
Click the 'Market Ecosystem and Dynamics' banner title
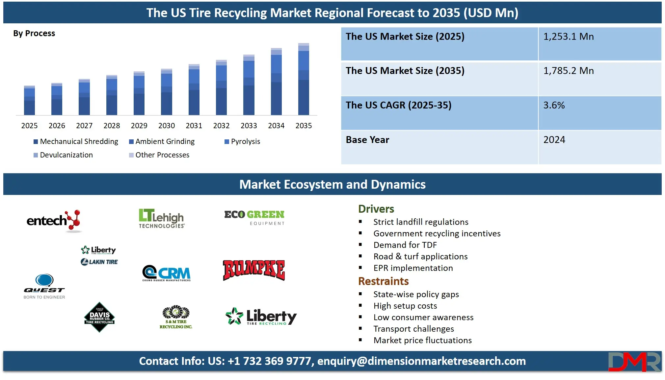[x=332, y=184]
